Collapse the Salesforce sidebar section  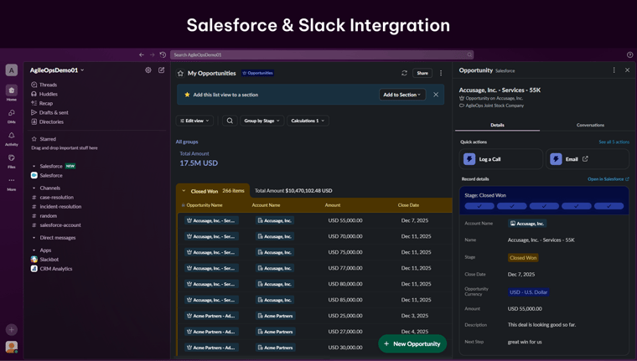point(34,166)
